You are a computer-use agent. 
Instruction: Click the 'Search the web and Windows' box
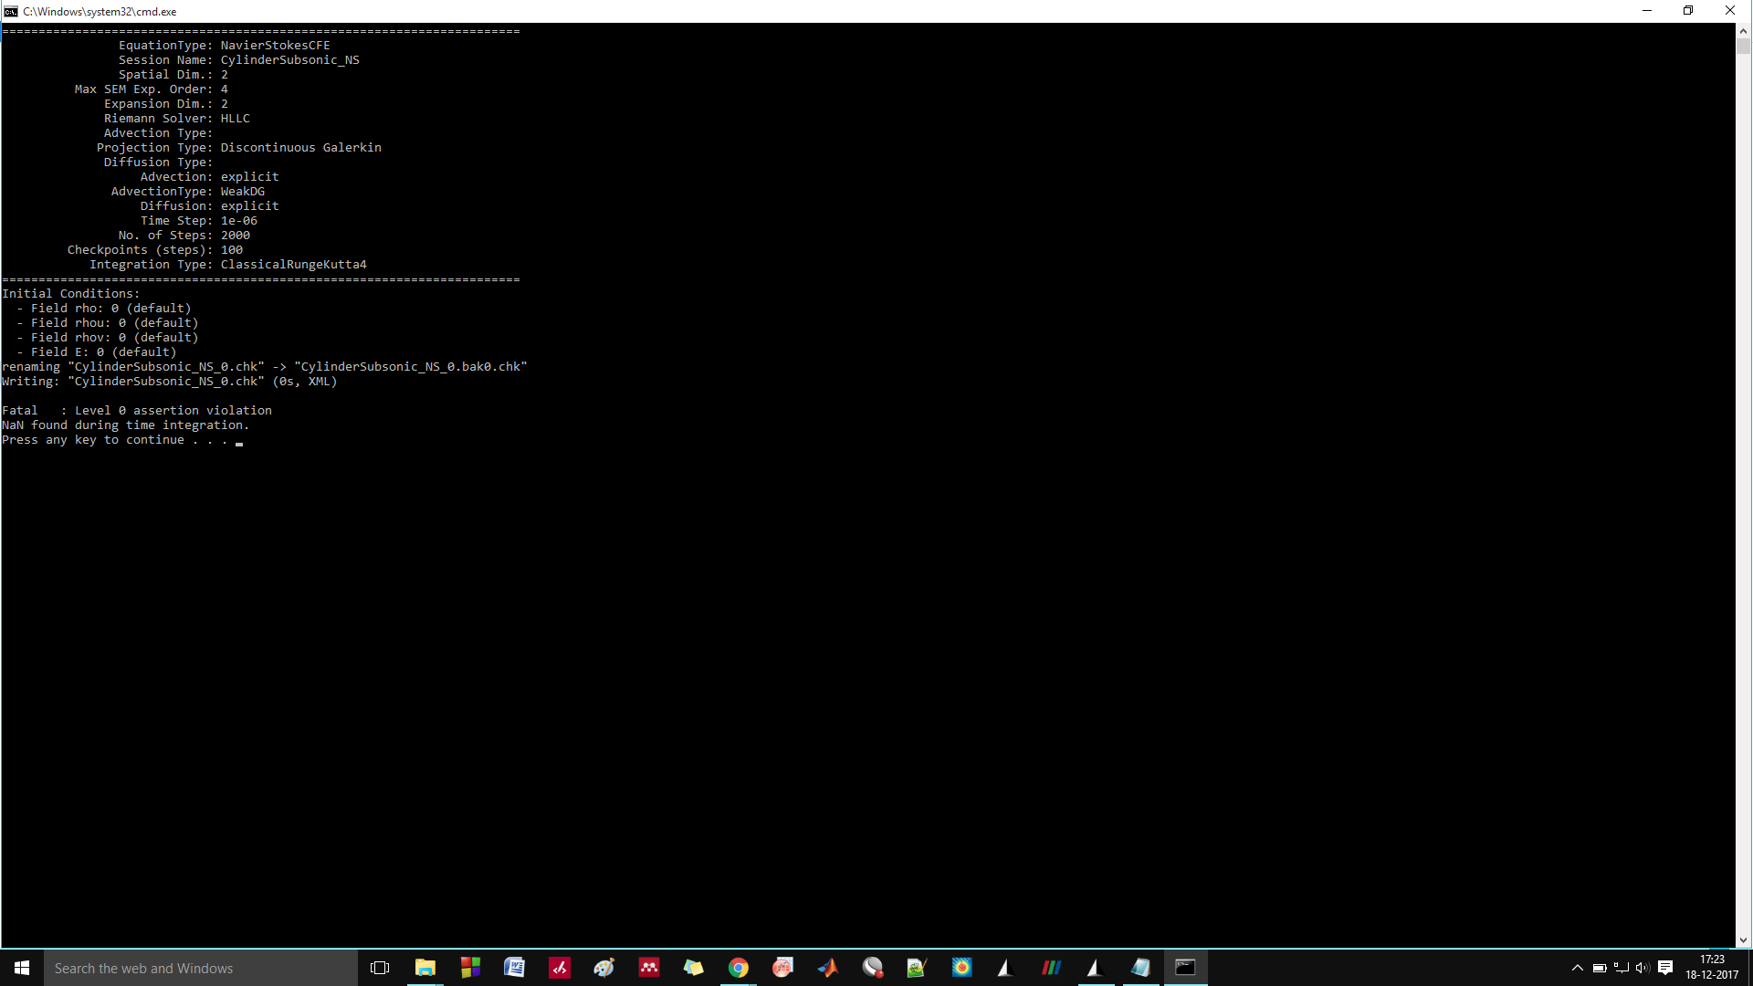201,968
